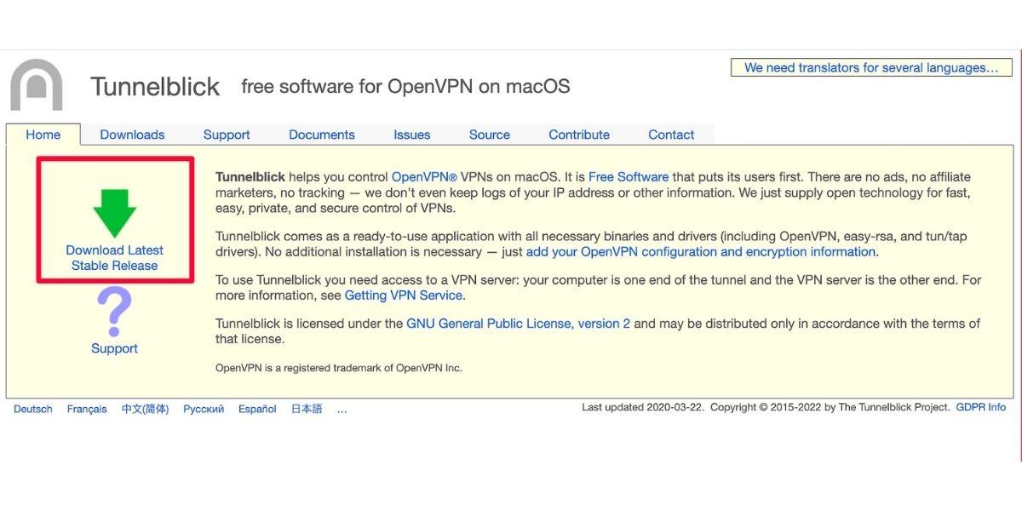Switch to the Support tab
The height and width of the screenshot is (511, 1022).
tap(227, 135)
